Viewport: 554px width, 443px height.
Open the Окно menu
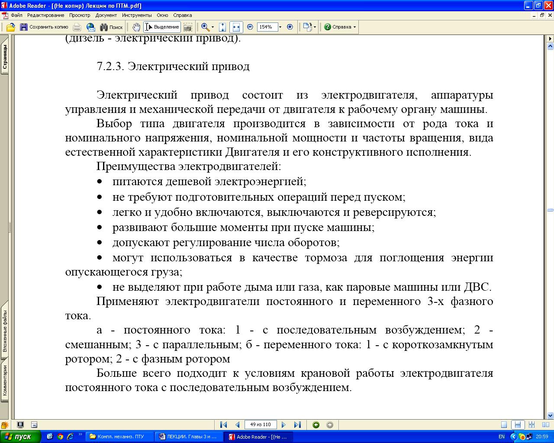[162, 15]
